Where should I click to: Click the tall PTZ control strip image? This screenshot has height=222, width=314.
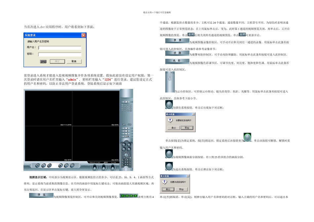[170, 82]
